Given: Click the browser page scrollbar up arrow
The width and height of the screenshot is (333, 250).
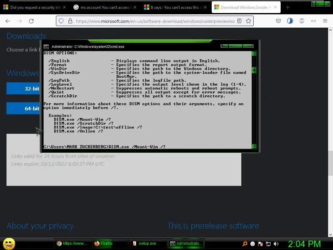Looking at the screenshot, I should pyautogui.click(x=330, y=30).
